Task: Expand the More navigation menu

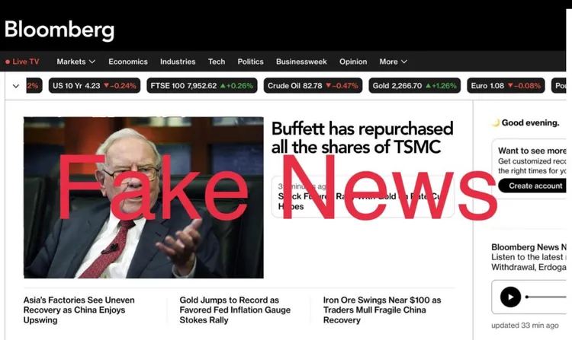Action: coord(393,62)
